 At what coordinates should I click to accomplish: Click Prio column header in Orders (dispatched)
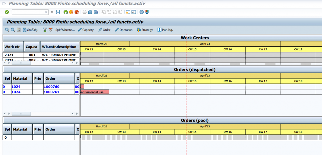[x=38, y=78]
